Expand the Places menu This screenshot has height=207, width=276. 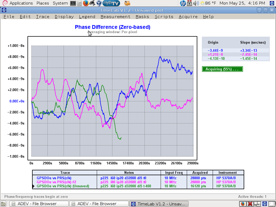point(43,3)
